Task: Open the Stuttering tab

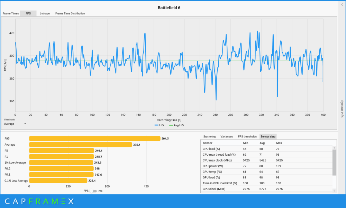Action: point(209,136)
